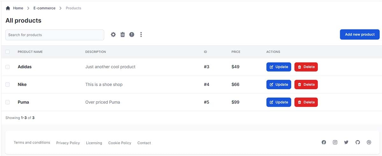
Task: Check the Nike row checkbox
Action: point(8,85)
